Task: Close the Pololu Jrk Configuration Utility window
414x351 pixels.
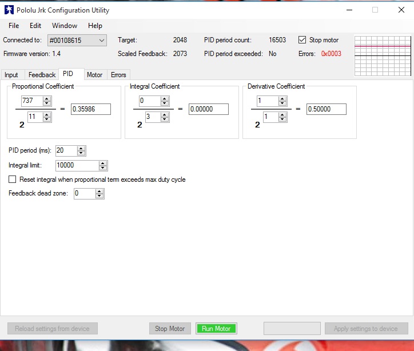Action: tap(401, 10)
